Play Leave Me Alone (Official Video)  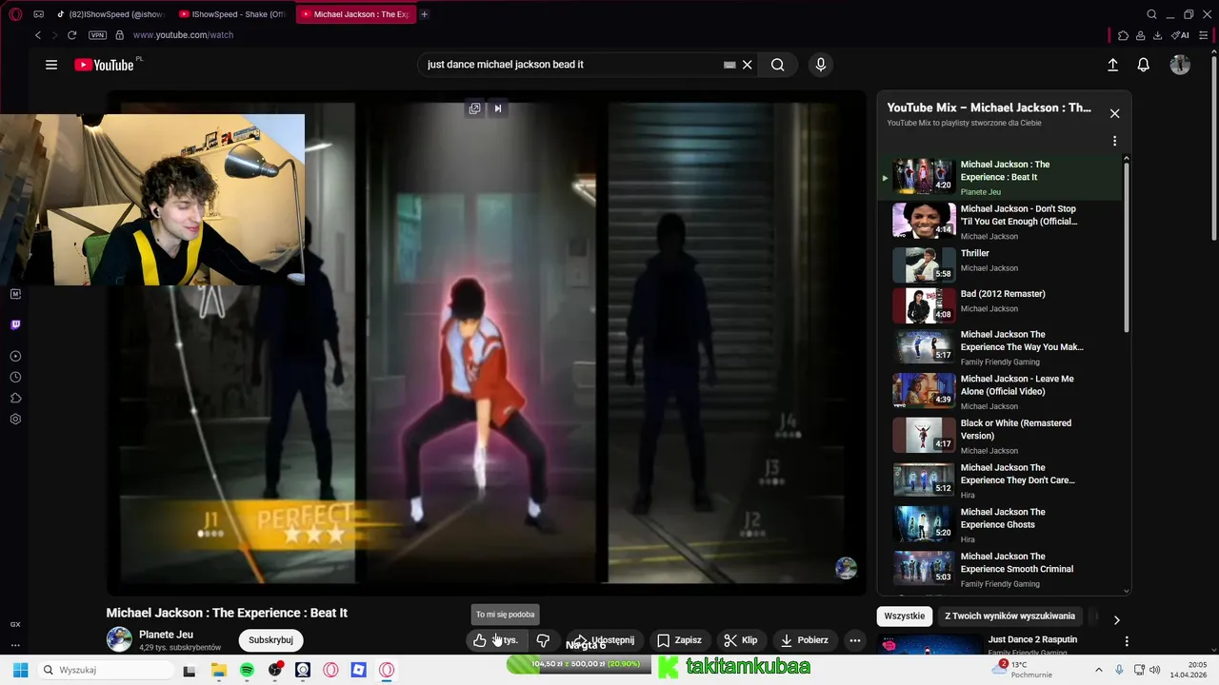pyautogui.click(x=1000, y=391)
